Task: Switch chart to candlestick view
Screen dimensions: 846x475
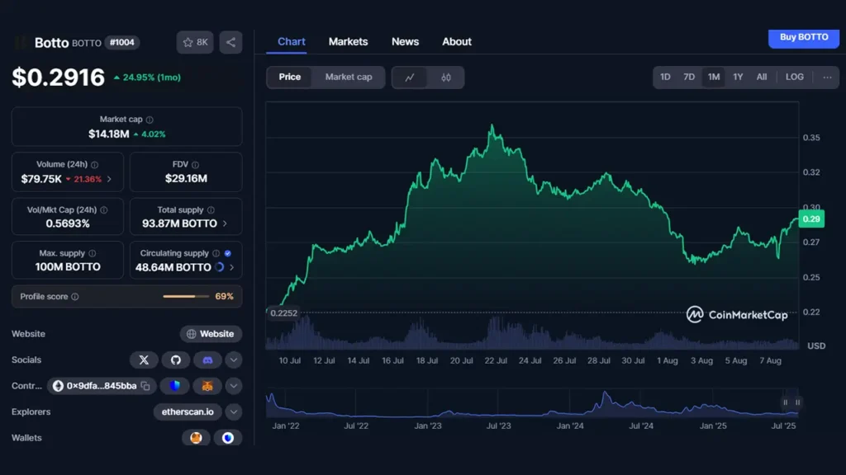Action: [445, 78]
